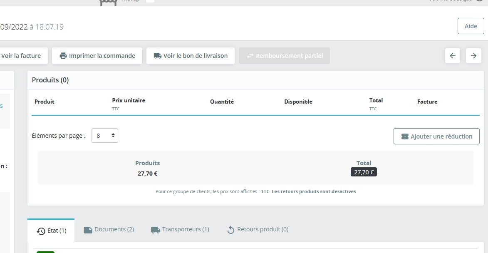Click the Aide button
The height and width of the screenshot is (253, 488).
click(x=471, y=26)
